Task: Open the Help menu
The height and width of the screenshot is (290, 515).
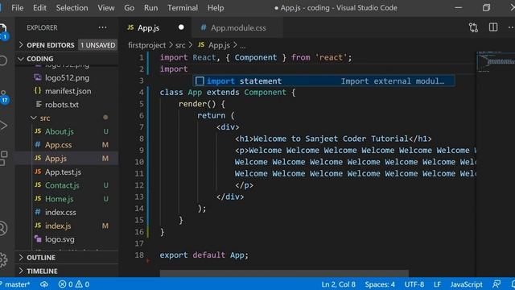Action: coord(216,7)
